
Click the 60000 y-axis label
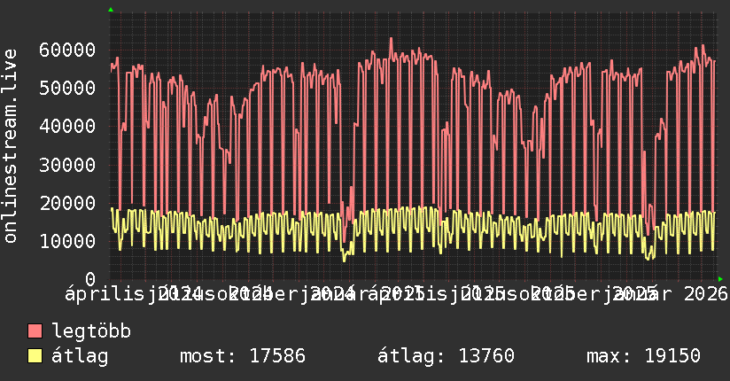click(67, 50)
